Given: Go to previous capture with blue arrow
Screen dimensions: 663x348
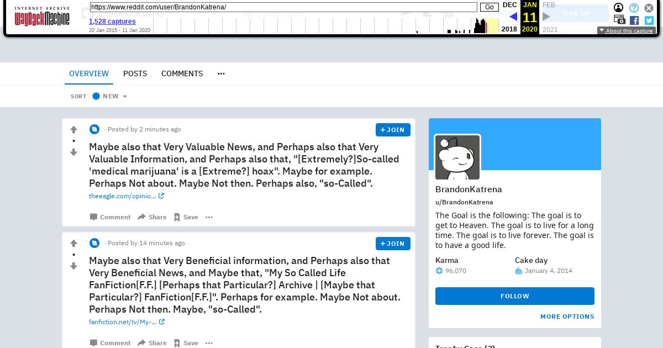Looking at the screenshot, I should pos(513,17).
